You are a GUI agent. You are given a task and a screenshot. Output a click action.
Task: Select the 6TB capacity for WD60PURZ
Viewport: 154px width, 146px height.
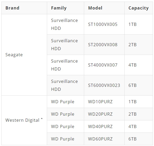(x=132, y=139)
